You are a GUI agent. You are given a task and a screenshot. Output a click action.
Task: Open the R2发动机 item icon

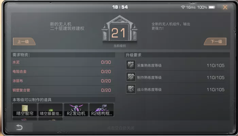pos(76,110)
